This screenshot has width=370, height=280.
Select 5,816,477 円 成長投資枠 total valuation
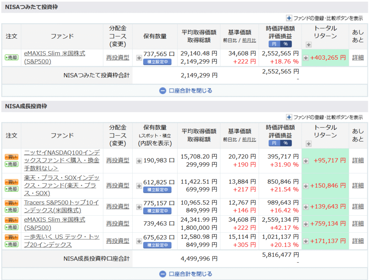click(280, 255)
